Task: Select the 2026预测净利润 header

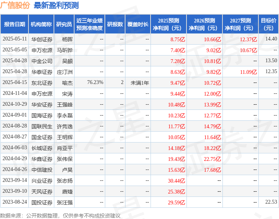Action: pyautogui.click(x=204, y=24)
